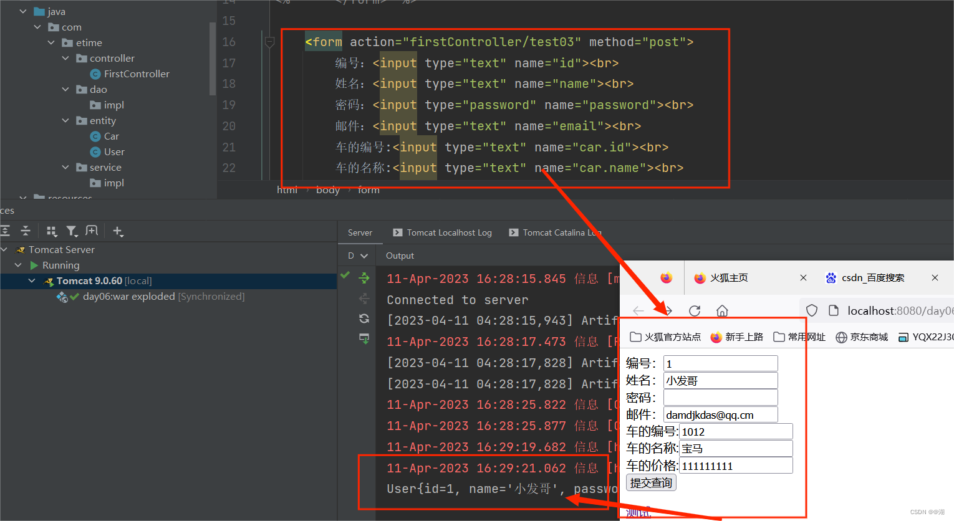The image size is (954, 521).
Task: Click Firefox shield tracking protection icon
Action: 812,310
